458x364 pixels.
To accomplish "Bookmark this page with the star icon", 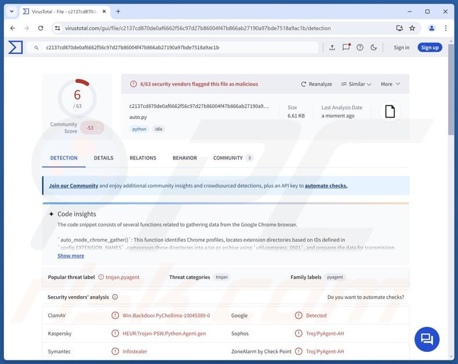I will [412, 28].
